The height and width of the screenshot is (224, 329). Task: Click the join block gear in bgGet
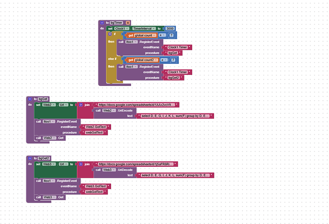pyautogui.click(x=81, y=105)
